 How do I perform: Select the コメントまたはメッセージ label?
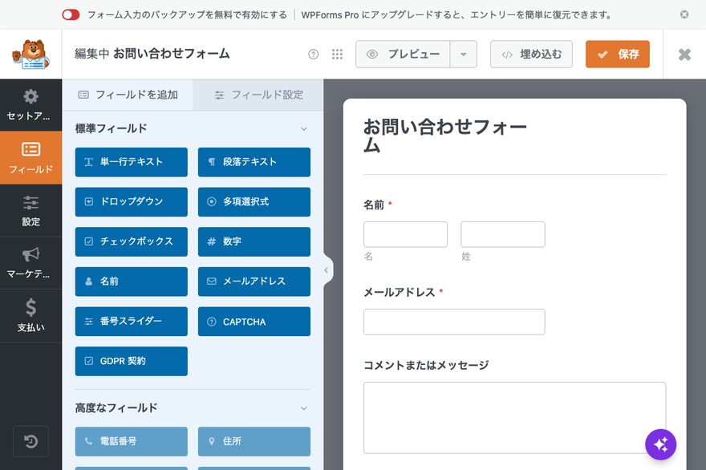point(426,365)
